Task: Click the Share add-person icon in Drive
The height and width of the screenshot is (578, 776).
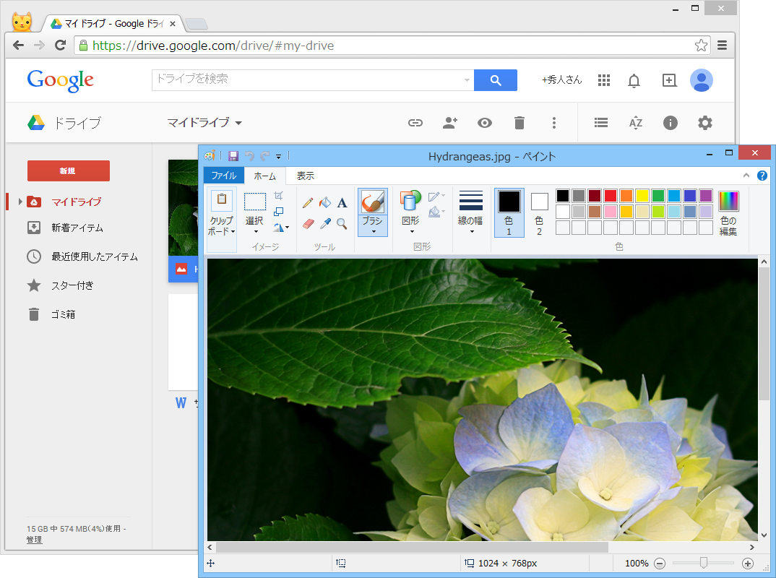Action: [450, 123]
